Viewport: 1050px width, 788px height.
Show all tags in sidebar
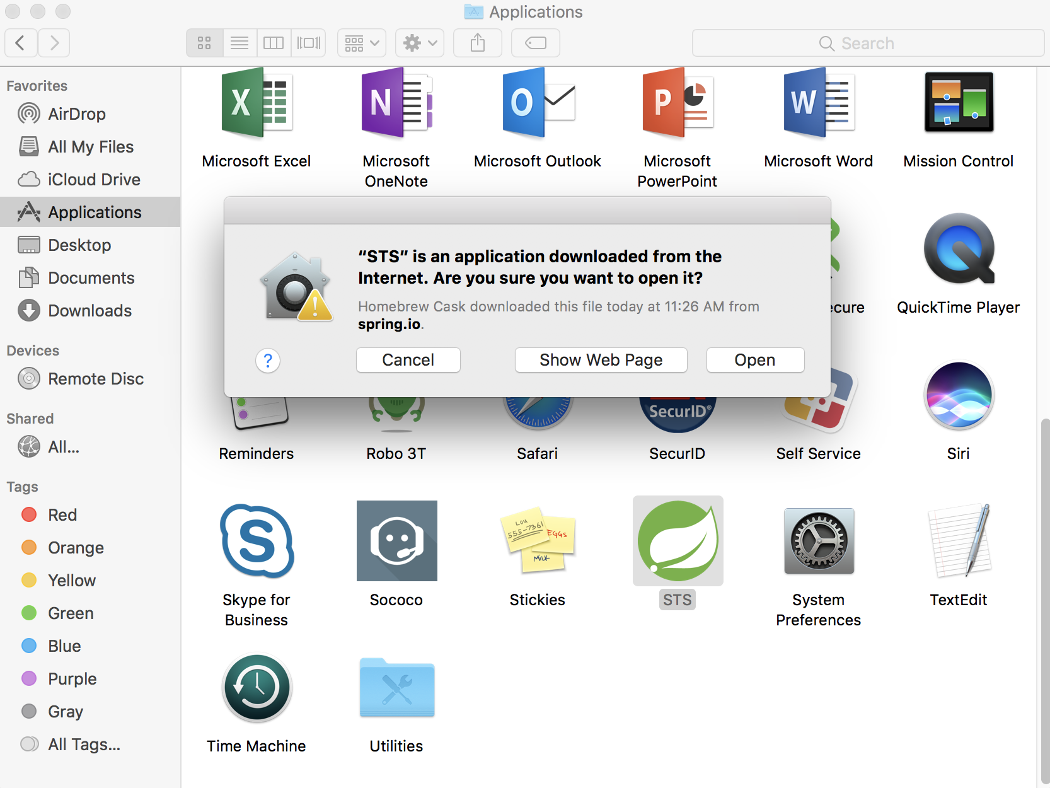coord(83,745)
